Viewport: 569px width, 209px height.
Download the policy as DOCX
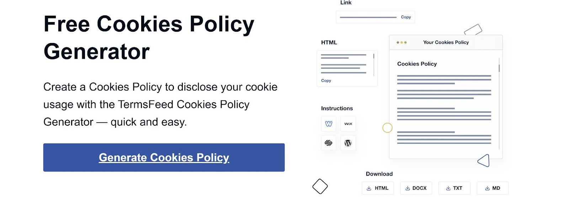coord(416,188)
